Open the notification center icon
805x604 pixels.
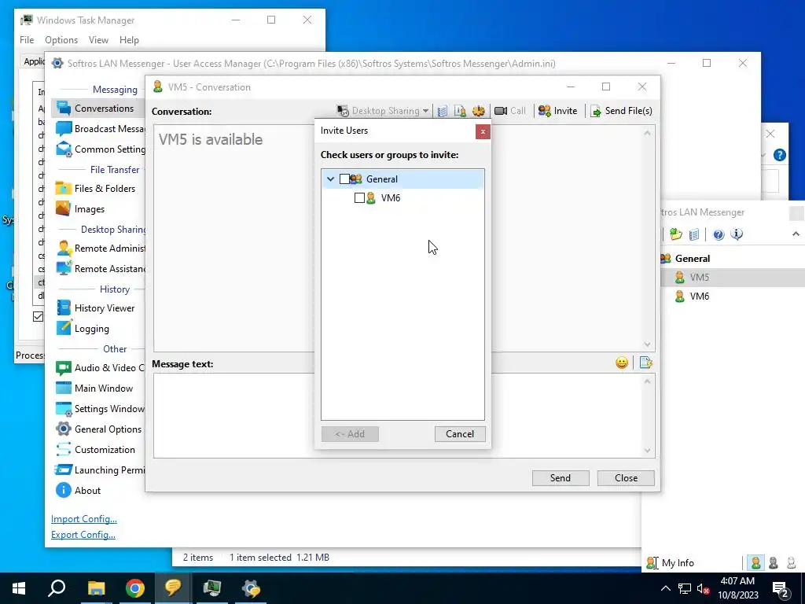pos(781,588)
